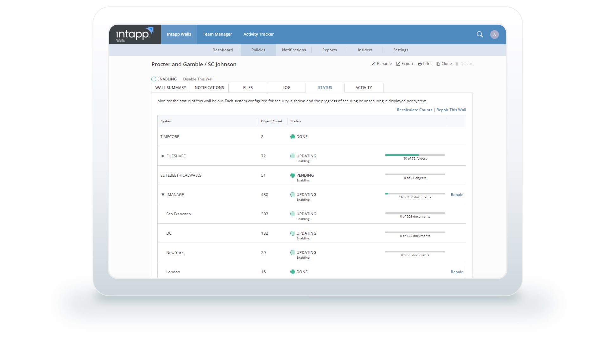The image size is (608, 342).
Task: Click the San Francisco UPDATING status indicator
Action: (x=293, y=214)
